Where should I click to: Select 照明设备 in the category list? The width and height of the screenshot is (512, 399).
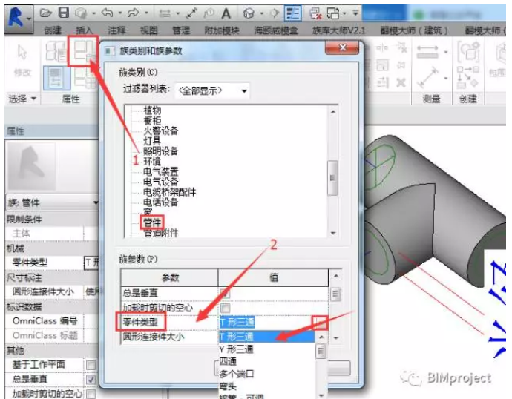click(x=161, y=151)
